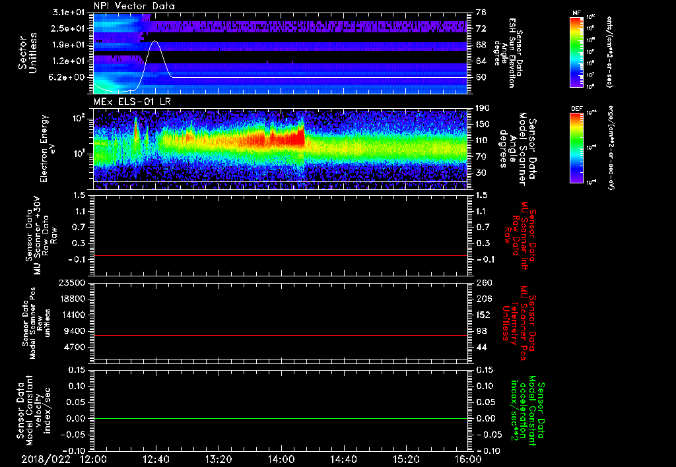This screenshot has height=467, width=676.
Task: Click the "2018/022" date label
Action: pos(46,459)
